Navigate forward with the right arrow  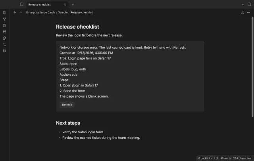coord(21,12)
